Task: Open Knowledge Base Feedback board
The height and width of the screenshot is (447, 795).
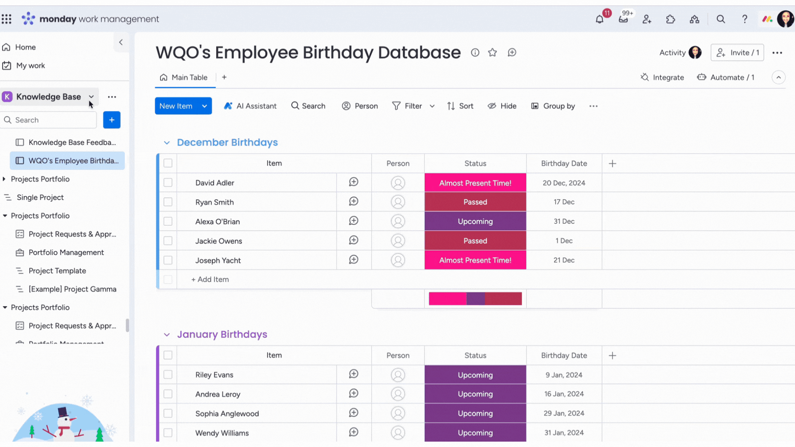Action: (x=66, y=142)
